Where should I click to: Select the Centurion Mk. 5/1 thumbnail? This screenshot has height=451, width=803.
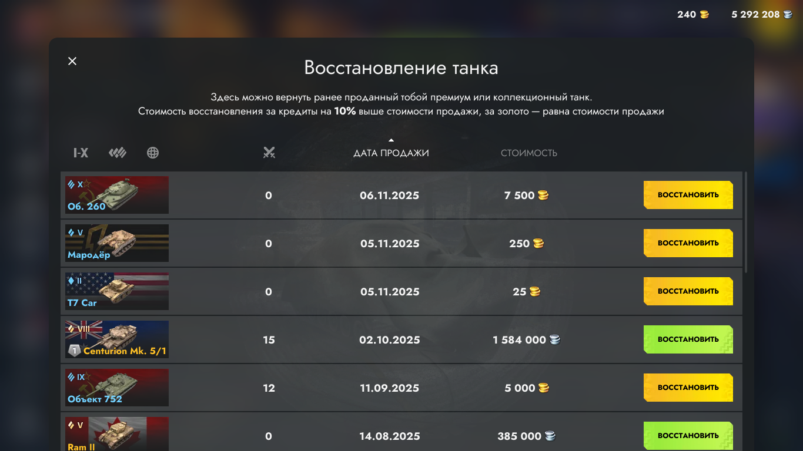[117, 339]
